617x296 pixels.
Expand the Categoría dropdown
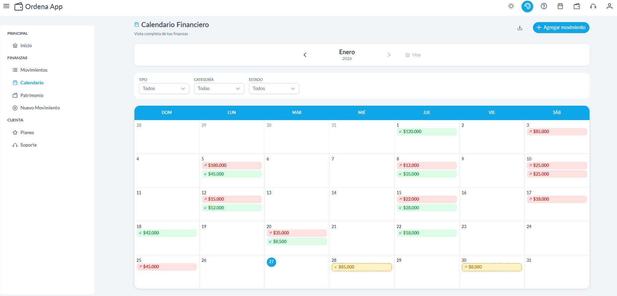coord(219,88)
